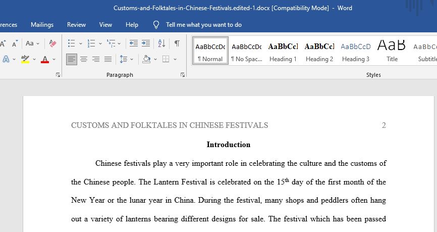Apply the Heading 1 style

point(283,51)
